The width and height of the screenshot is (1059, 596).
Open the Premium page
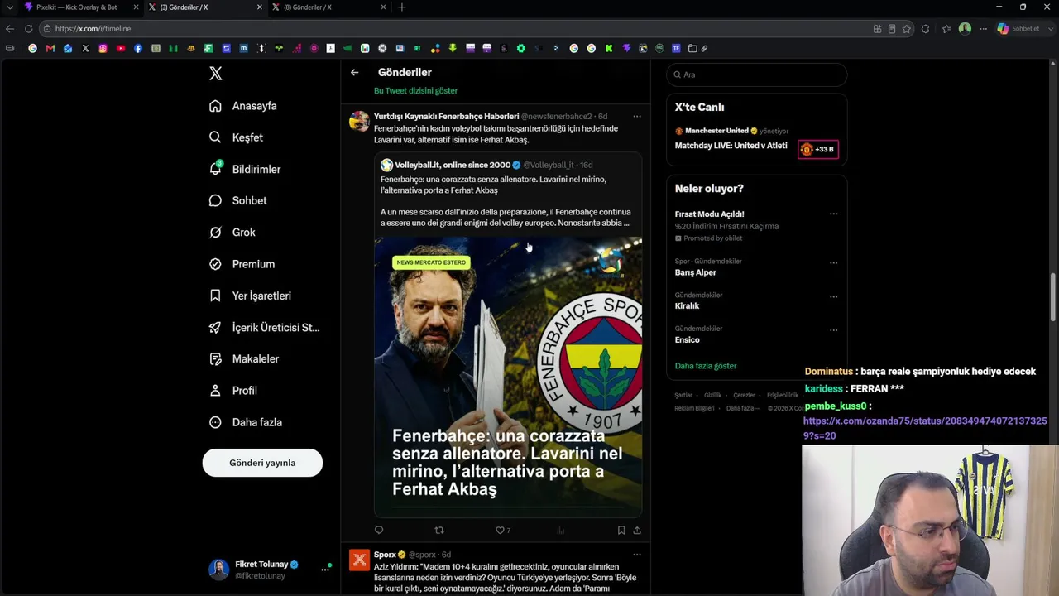[x=242, y=264]
